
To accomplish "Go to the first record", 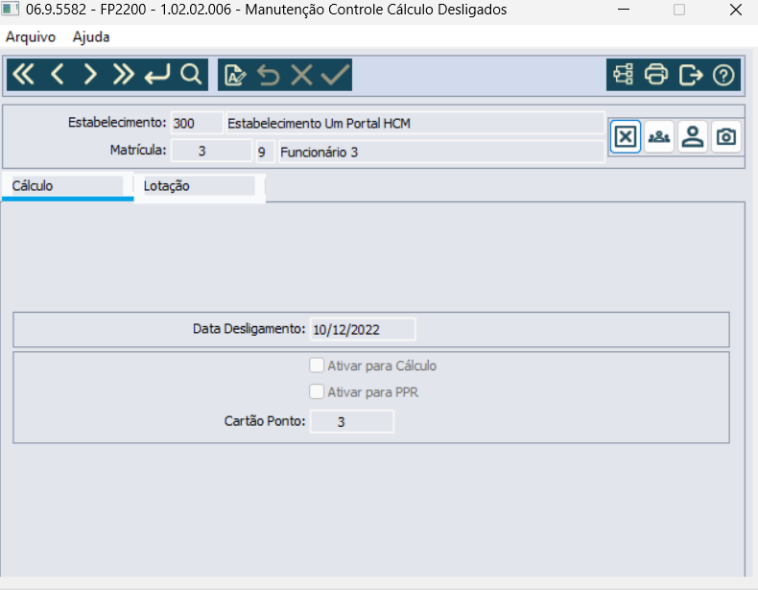I will click(24, 75).
